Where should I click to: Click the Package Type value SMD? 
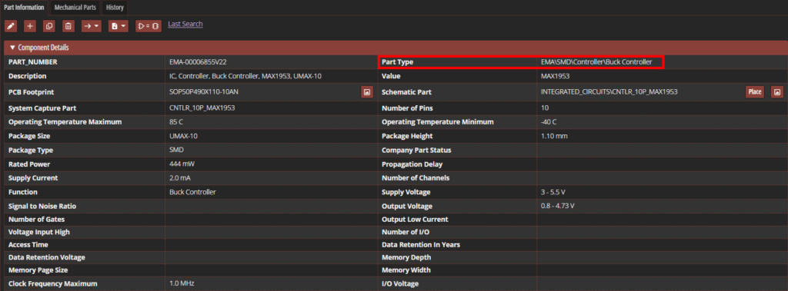point(176,150)
